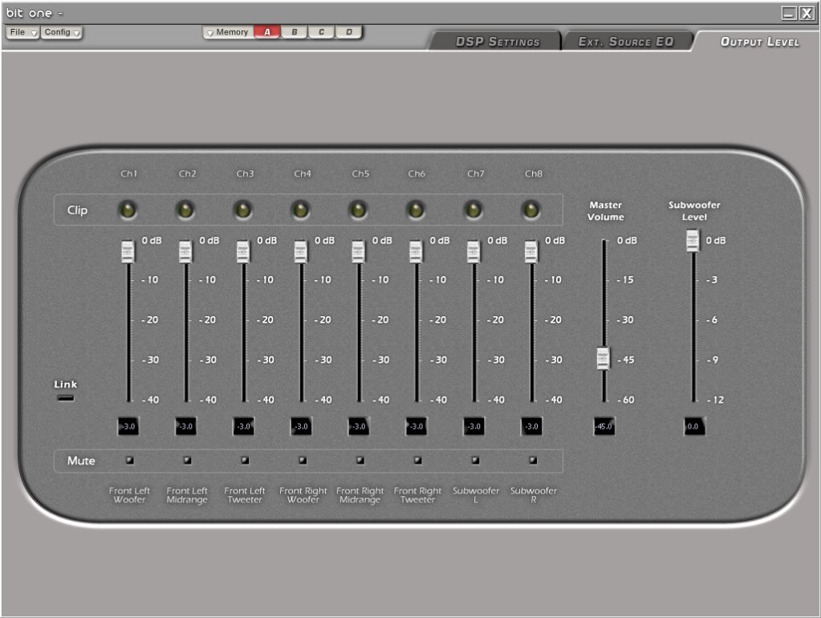Mute the Front Right Tweeter channel
821x618 pixels.
click(418, 461)
